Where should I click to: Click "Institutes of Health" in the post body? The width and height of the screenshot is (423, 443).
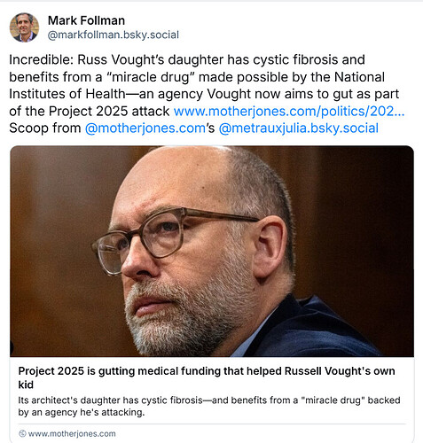[x=67, y=94]
